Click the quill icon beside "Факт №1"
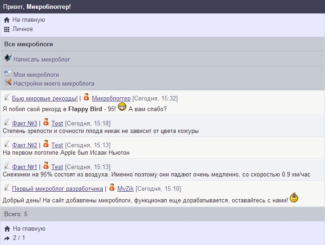The height and width of the screenshot is (245, 325). point(6,166)
